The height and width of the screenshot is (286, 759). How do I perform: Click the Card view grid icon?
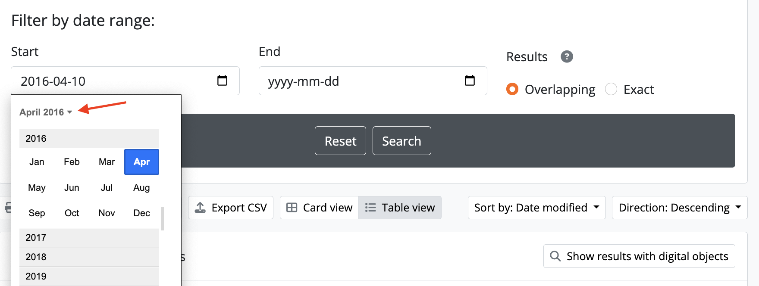click(292, 208)
